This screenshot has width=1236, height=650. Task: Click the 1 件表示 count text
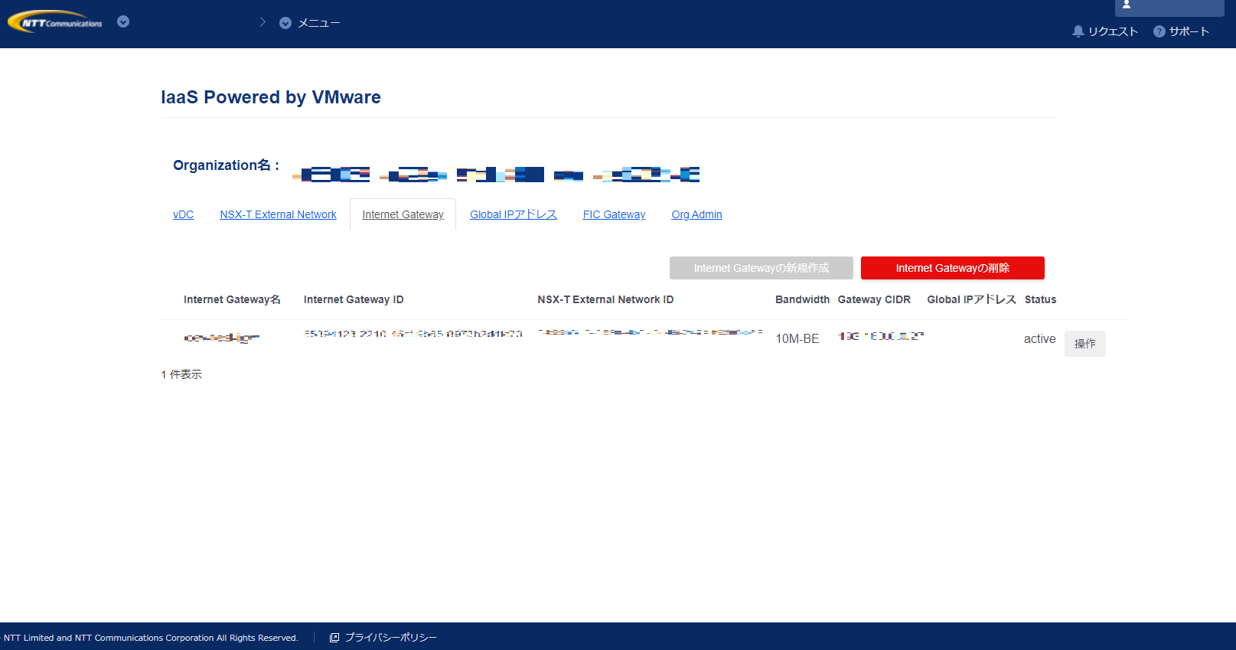(x=181, y=374)
